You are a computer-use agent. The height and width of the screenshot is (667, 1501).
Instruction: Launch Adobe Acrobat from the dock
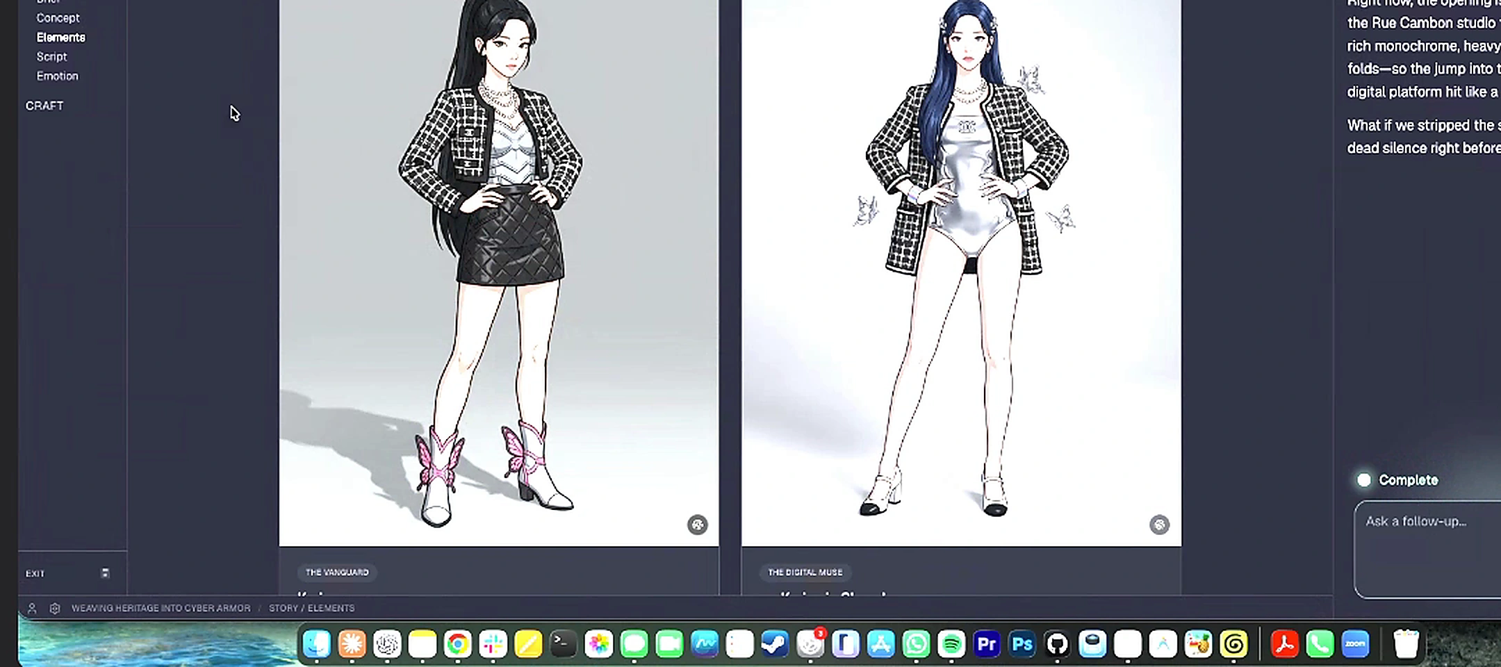(x=1285, y=644)
